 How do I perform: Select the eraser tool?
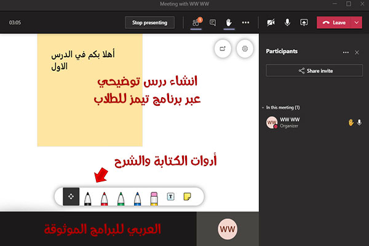coord(154,199)
